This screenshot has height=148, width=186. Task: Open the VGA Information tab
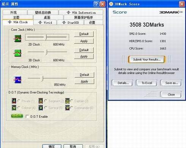tap(81, 12)
